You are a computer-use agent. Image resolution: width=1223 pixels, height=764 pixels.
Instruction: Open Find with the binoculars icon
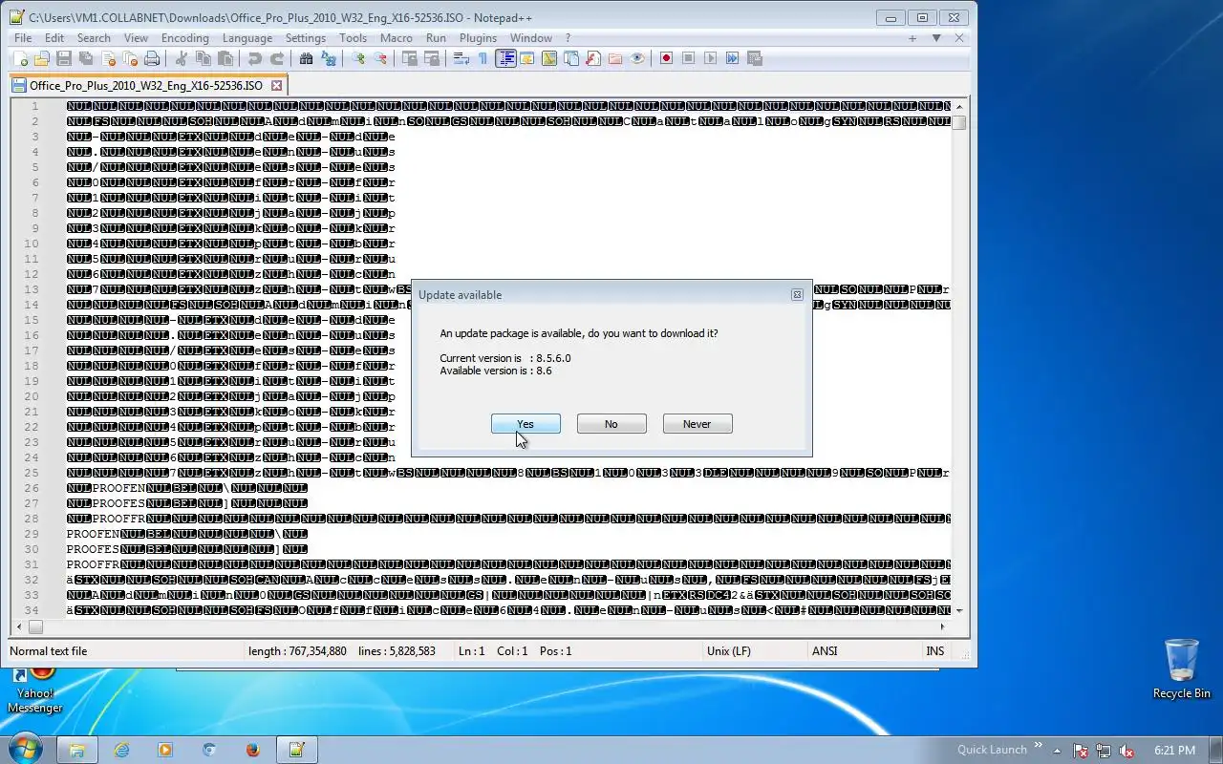tap(306, 58)
